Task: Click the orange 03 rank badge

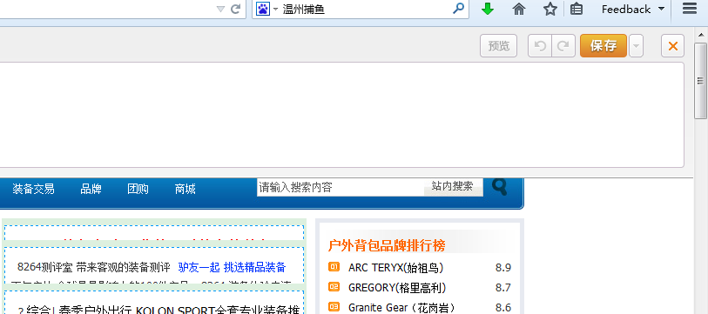Action: 334,307
